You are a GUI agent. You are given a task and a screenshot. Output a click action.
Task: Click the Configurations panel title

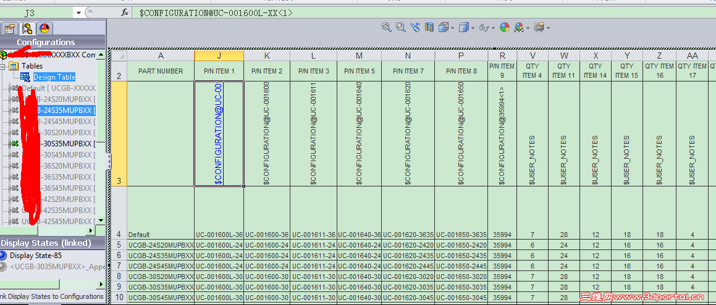coord(46,43)
